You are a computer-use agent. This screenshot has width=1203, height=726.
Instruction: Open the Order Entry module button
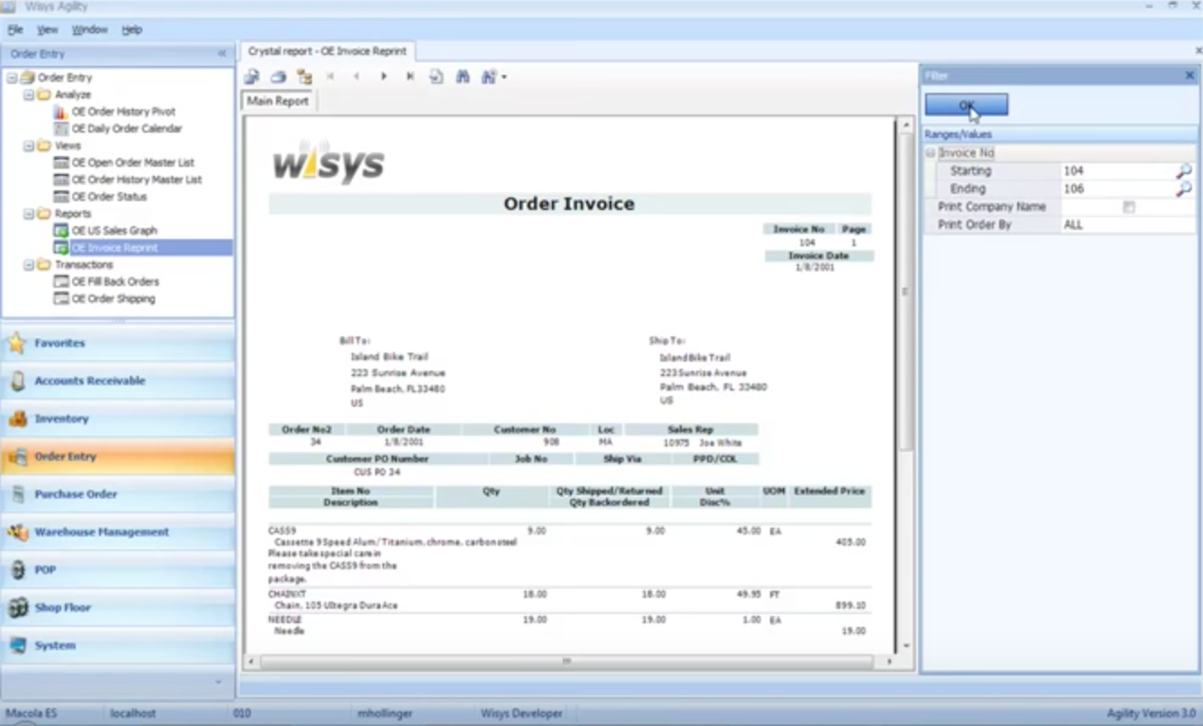(x=118, y=456)
